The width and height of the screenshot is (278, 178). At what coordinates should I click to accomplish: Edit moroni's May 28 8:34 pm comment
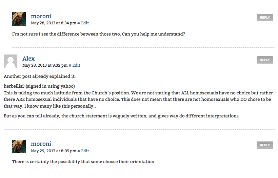[x=85, y=23]
